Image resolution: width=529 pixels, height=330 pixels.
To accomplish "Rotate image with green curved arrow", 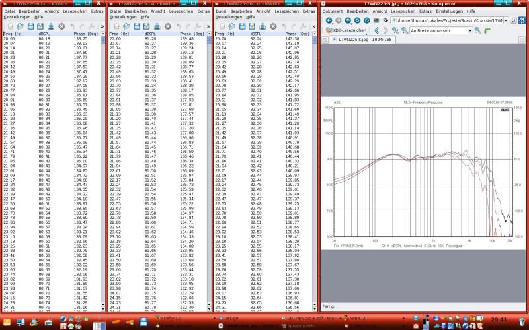I will coord(487,30).
